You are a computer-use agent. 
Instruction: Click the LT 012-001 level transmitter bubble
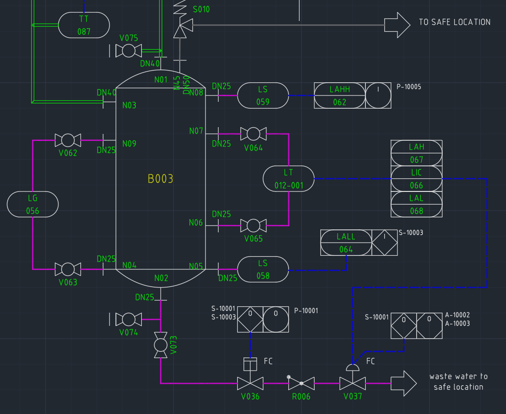tap(289, 179)
